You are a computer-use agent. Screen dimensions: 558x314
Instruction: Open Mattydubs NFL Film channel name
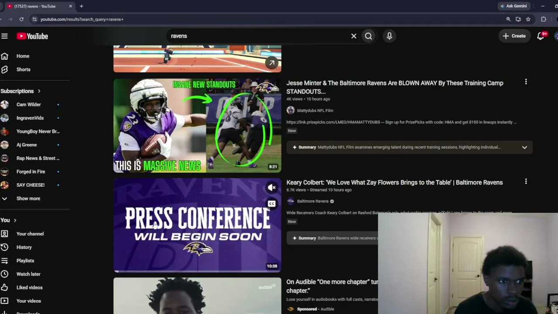315,111
